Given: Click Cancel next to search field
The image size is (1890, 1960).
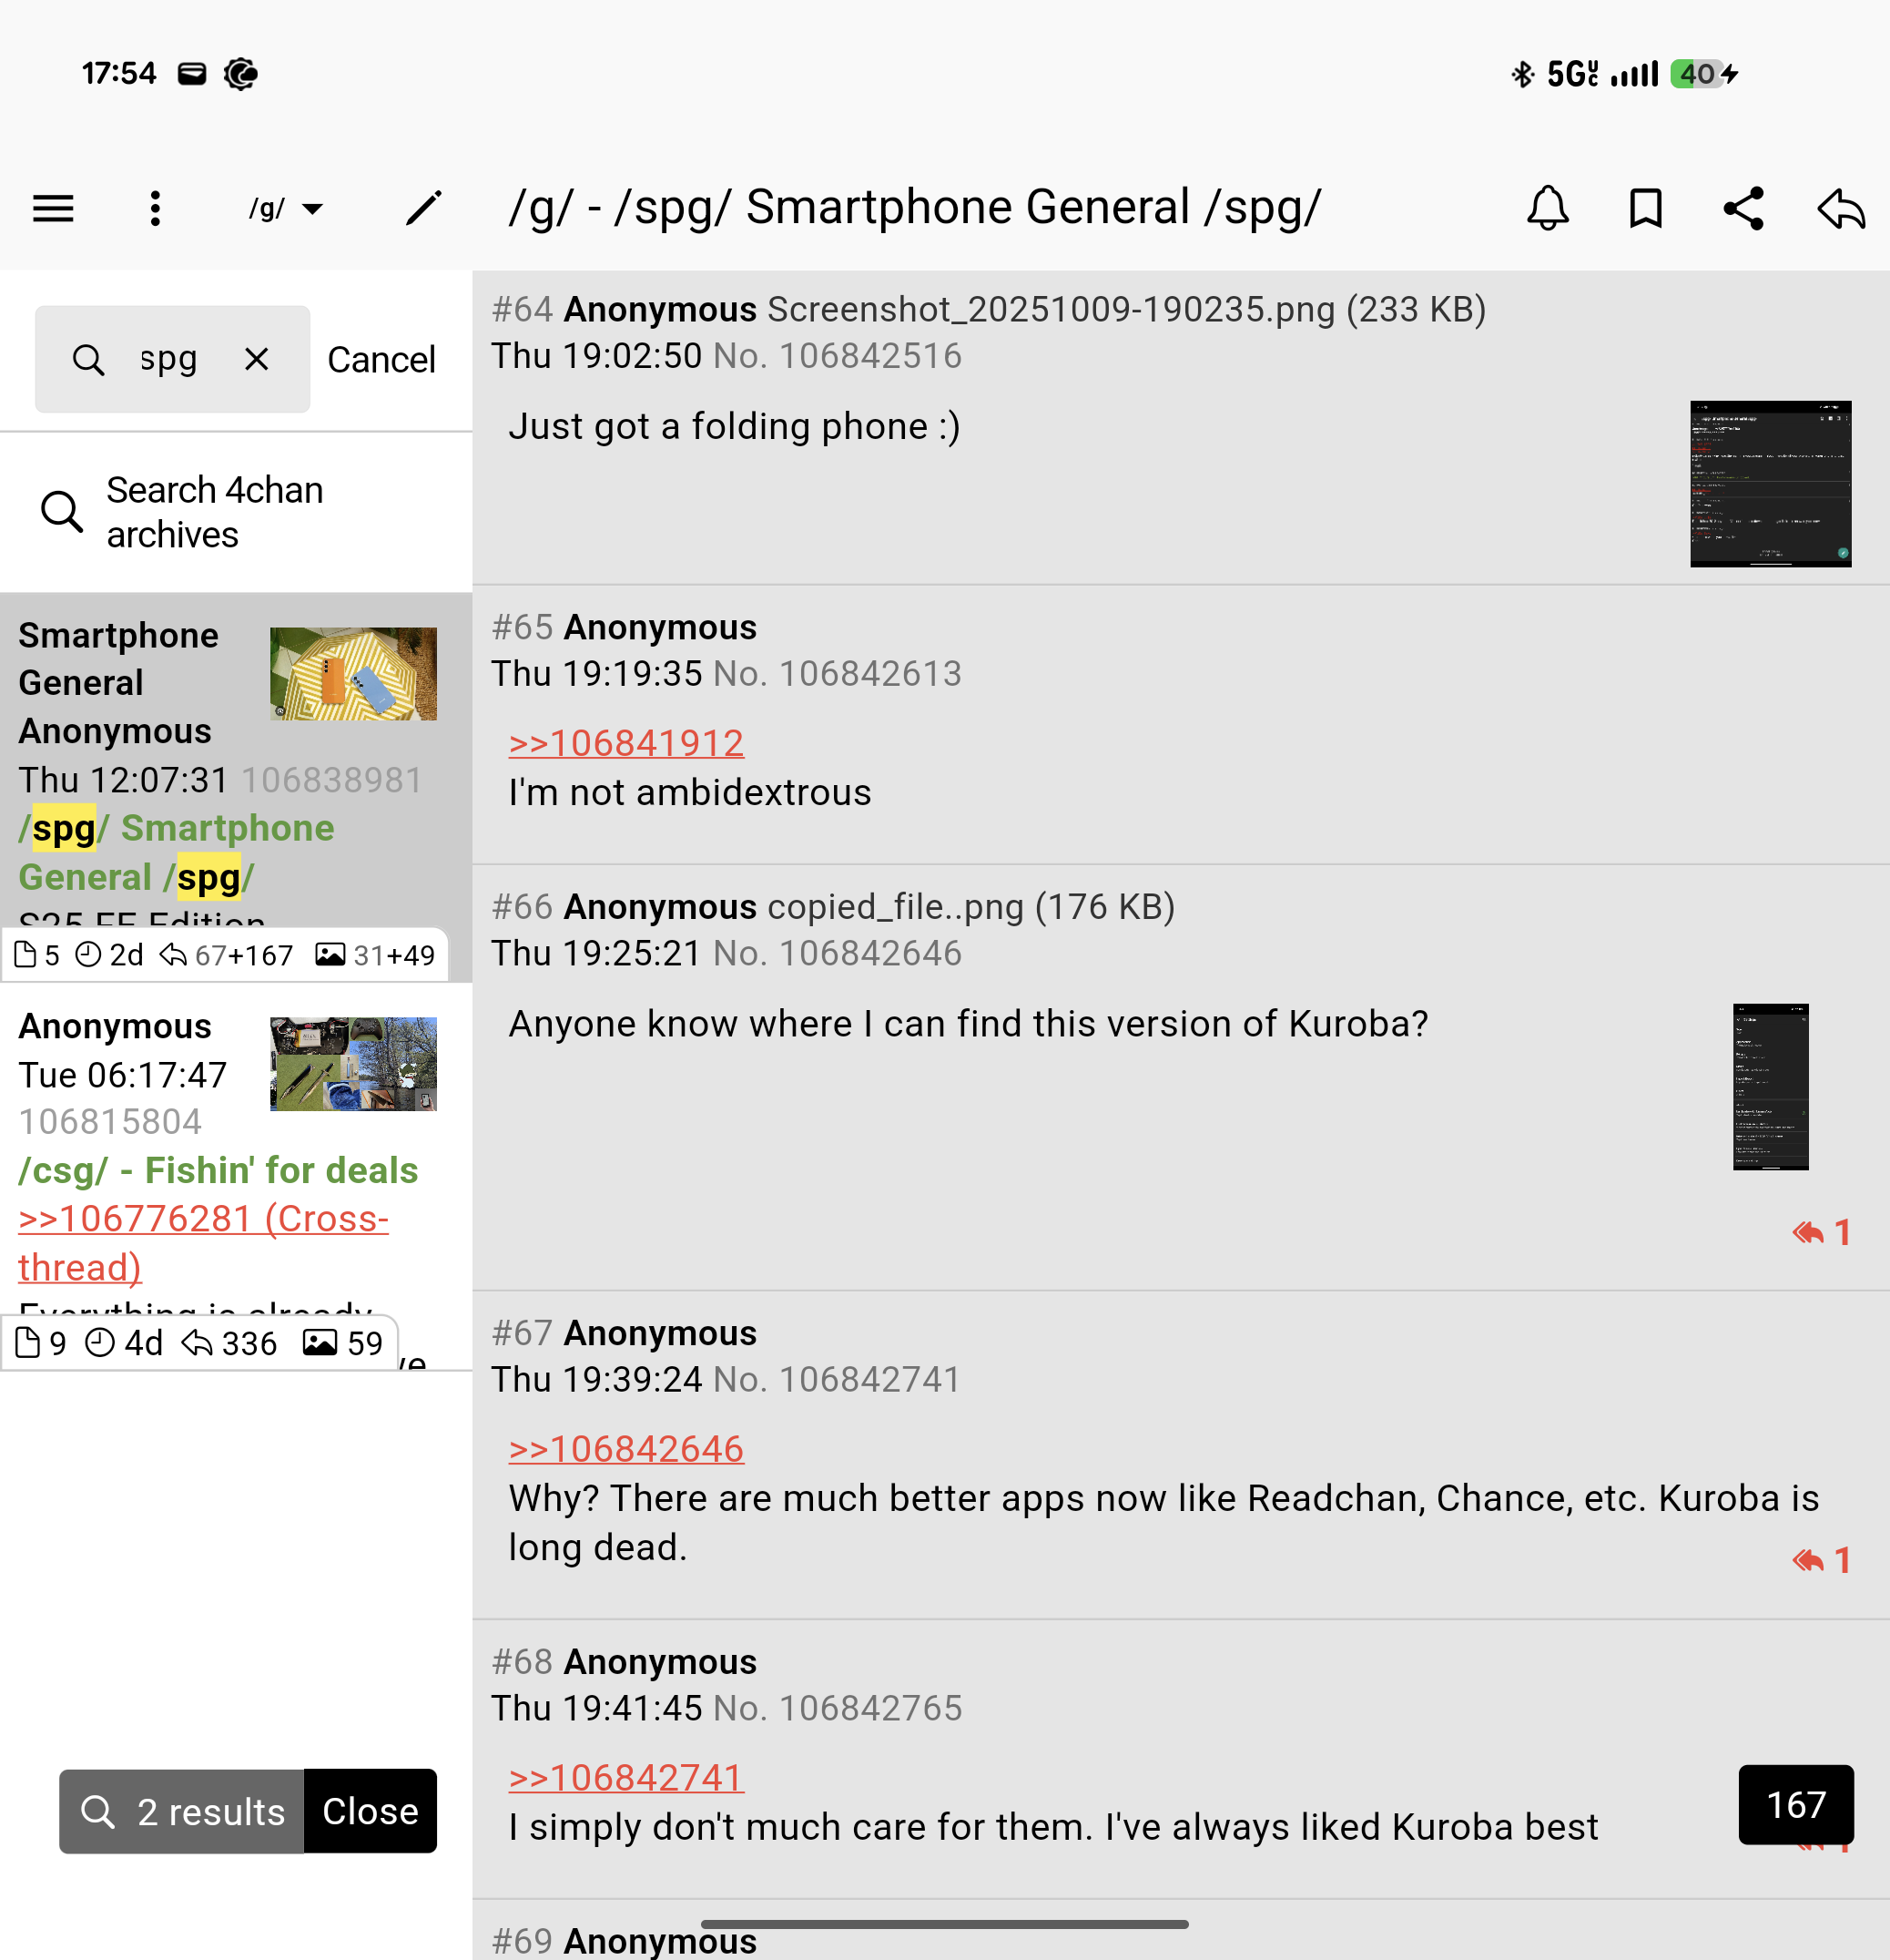Looking at the screenshot, I should pyautogui.click(x=381, y=359).
